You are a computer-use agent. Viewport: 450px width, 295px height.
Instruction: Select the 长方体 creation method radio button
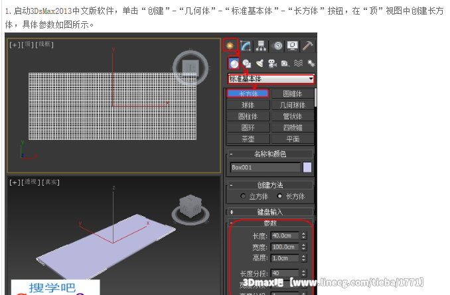click(279, 196)
